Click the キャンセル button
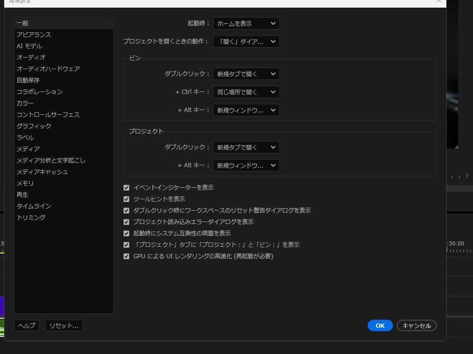This screenshot has height=354, width=473. [x=416, y=325]
